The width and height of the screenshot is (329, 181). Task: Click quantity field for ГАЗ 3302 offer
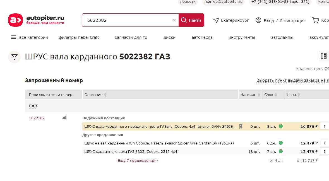coord(324,151)
